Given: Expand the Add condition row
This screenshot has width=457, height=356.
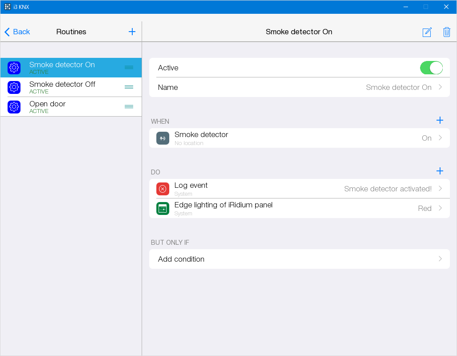Looking at the screenshot, I should coord(440,259).
